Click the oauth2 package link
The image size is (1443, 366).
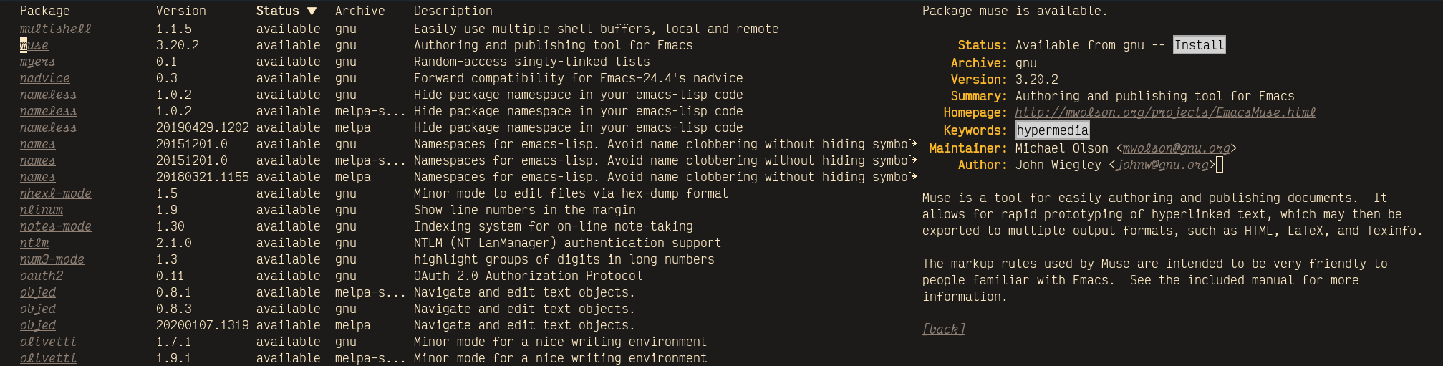point(41,276)
